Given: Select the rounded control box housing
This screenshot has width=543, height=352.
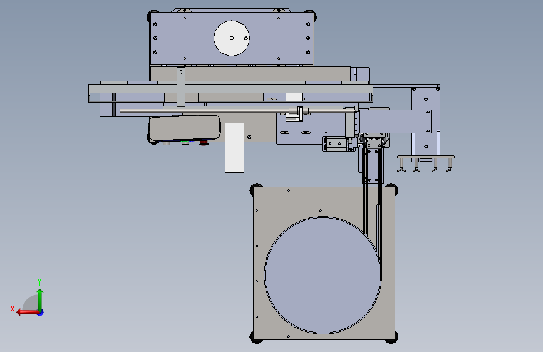Looking at the screenshot, I should click(x=185, y=128).
